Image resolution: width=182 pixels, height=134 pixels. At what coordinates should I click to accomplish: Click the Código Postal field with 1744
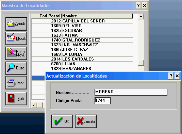[x=102, y=101]
